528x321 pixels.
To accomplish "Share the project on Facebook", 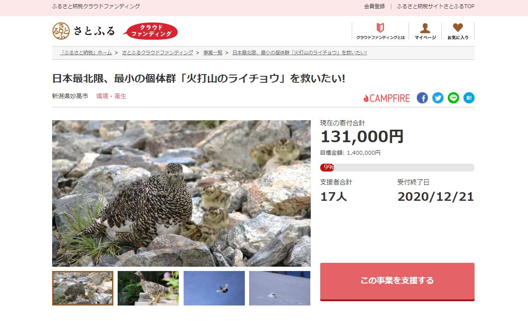I will click(422, 98).
